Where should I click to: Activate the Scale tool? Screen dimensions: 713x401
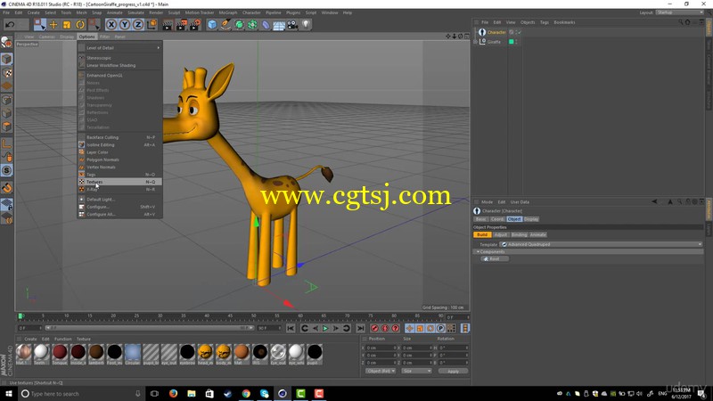coord(67,25)
